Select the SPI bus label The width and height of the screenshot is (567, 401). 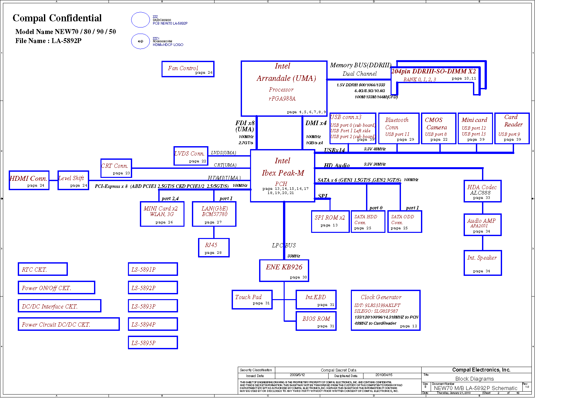(322, 196)
